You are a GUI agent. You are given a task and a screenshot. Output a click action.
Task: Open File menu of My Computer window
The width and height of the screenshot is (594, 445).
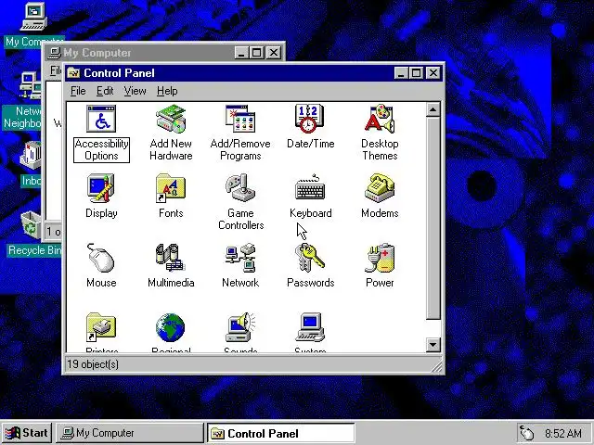(56, 70)
